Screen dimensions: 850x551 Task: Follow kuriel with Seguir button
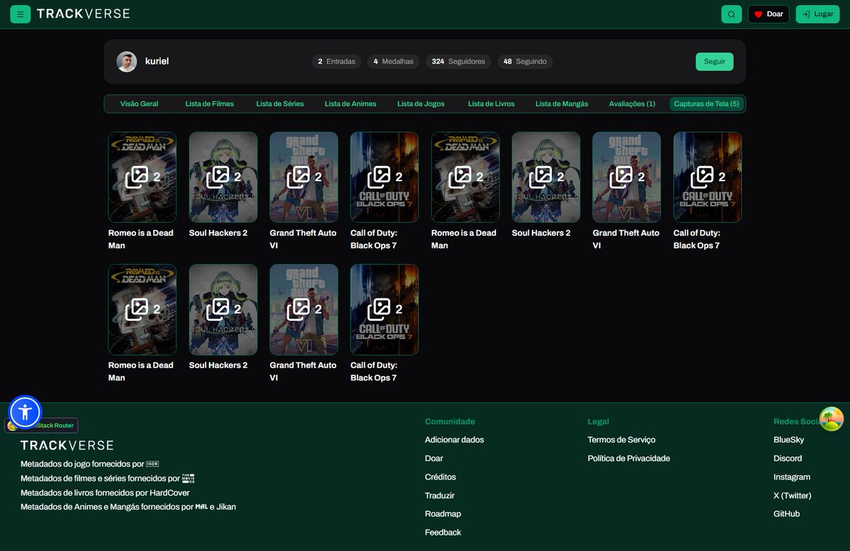715,62
